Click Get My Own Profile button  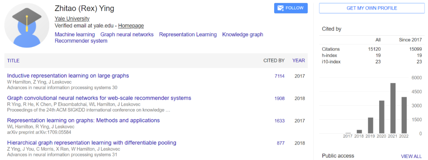click(x=371, y=8)
